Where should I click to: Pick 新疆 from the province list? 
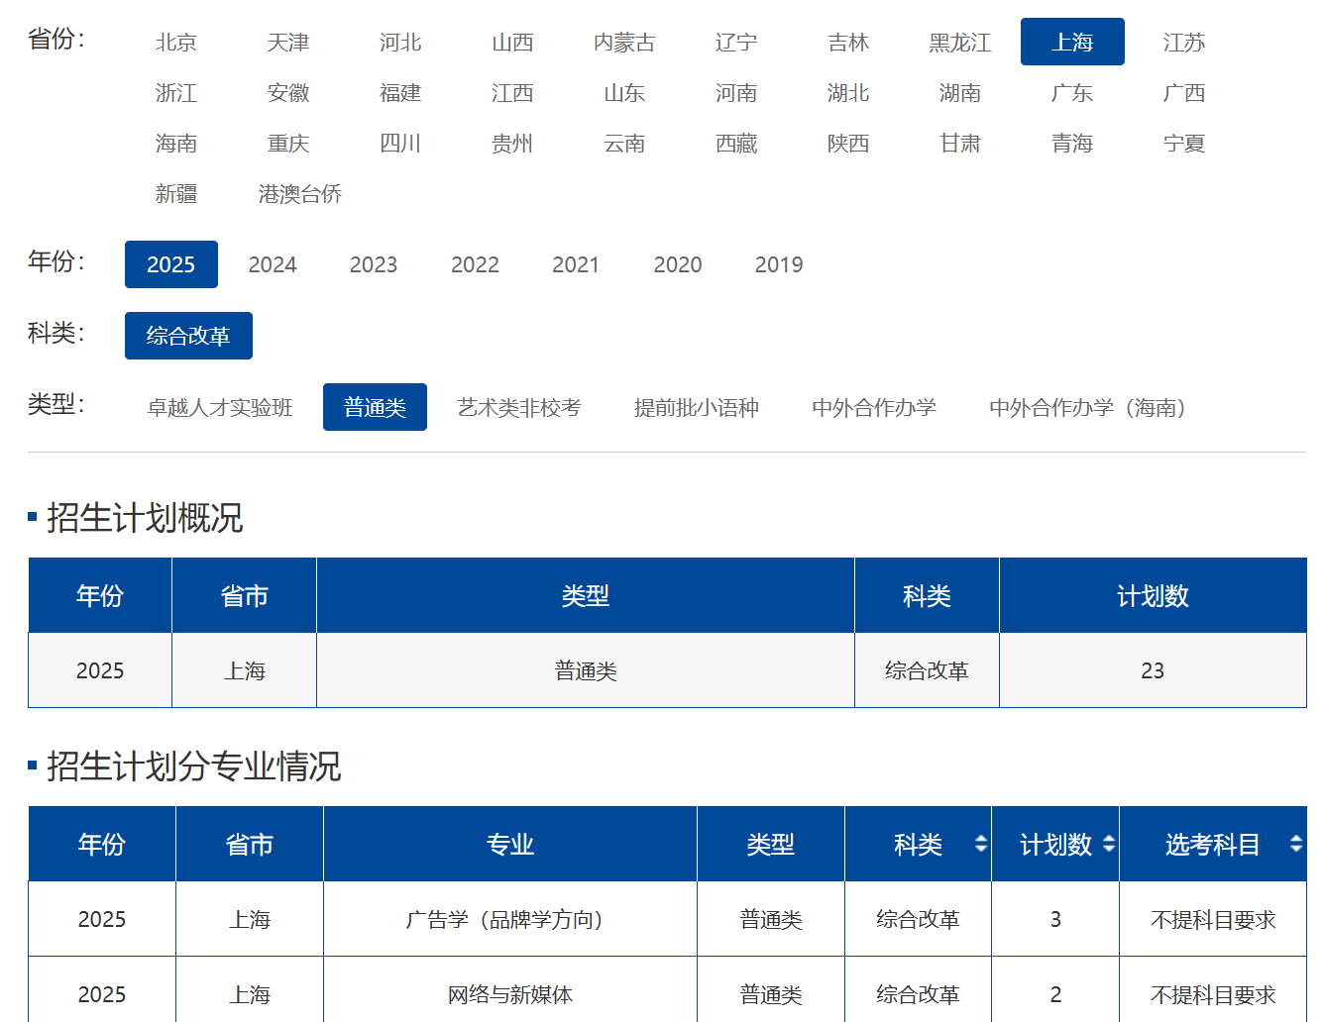pyautogui.click(x=176, y=194)
